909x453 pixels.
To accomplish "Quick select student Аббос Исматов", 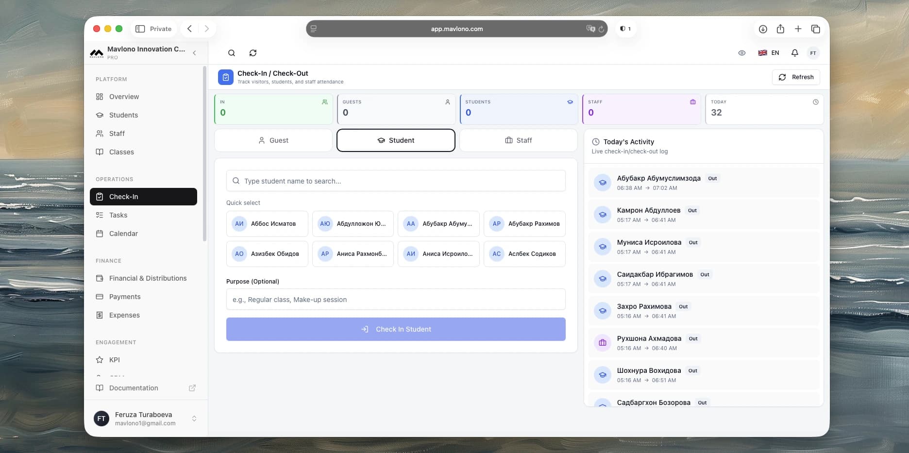I will 267,224.
